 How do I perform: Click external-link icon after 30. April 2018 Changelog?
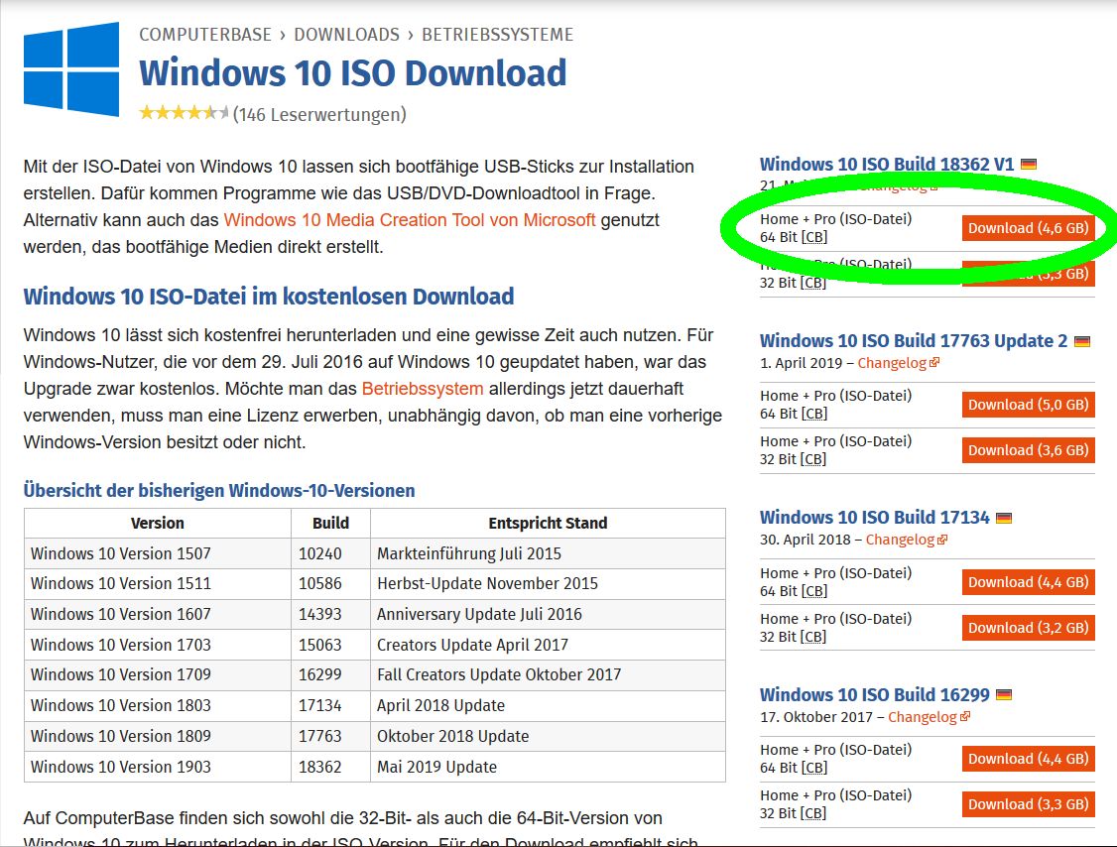942,540
